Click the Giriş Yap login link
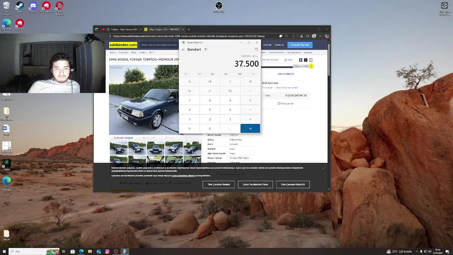 tap(267, 45)
